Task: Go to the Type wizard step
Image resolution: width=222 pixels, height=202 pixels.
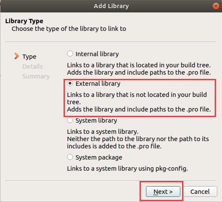Action: [29, 57]
